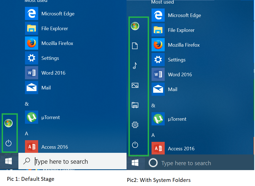Open Mozilla Firefox in Pic 2 Start menu
Screen dimensions: 255x186
(176, 45)
